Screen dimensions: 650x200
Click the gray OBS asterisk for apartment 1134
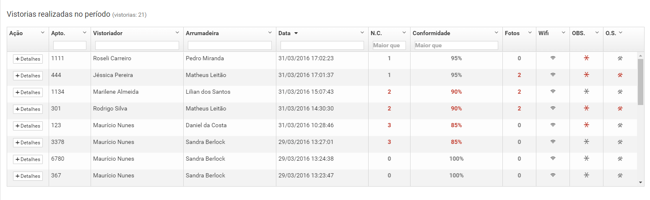tap(586, 92)
